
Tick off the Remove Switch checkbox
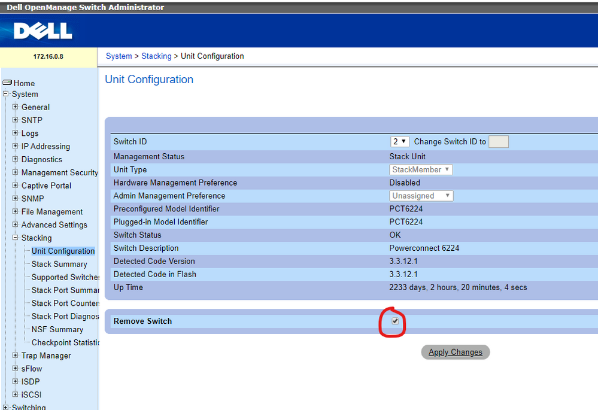click(395, 321)
